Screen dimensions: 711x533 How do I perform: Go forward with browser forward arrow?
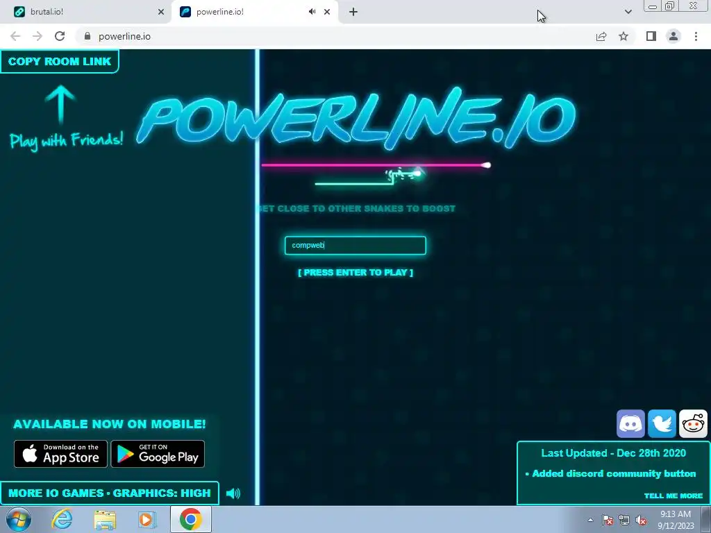pos(37,36)
